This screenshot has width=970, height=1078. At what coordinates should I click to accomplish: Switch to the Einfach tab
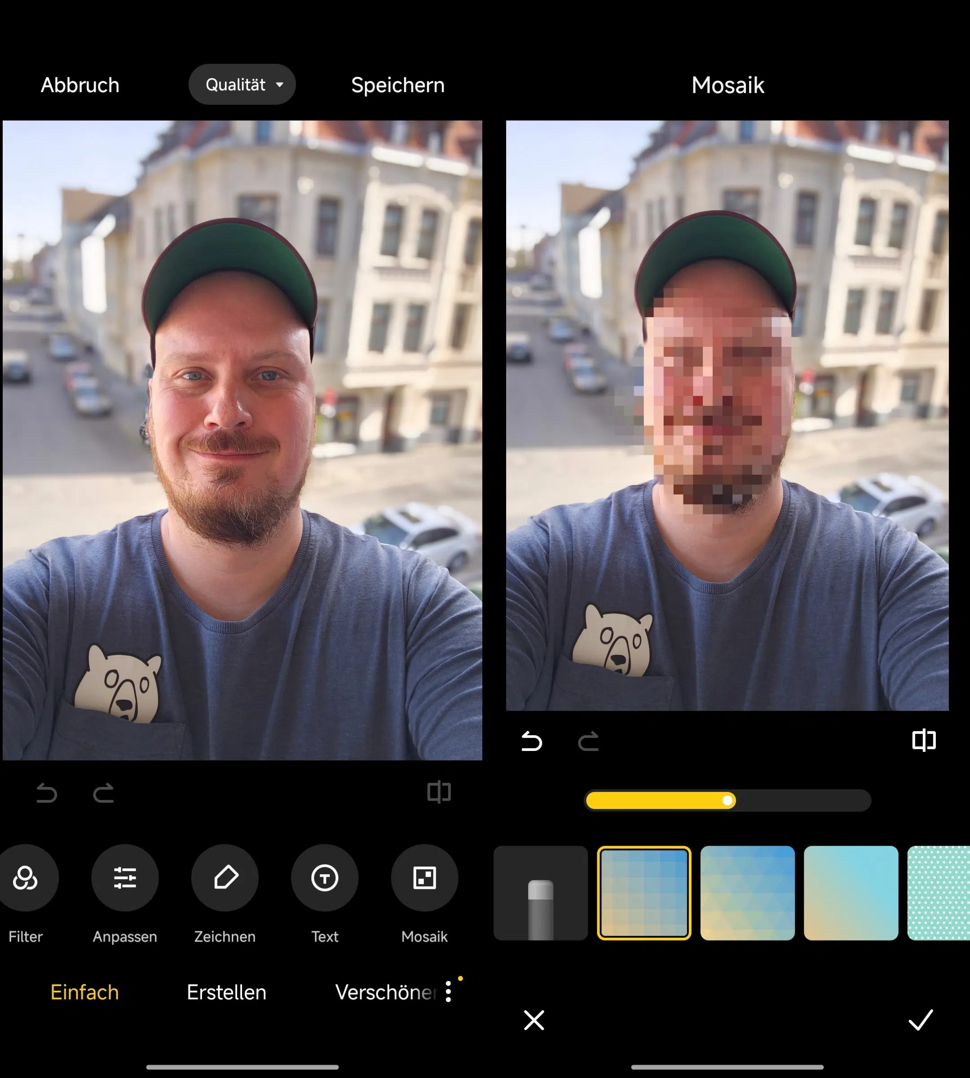[84, 992]
